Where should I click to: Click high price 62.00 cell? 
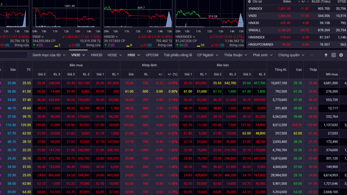pos(298,133)
